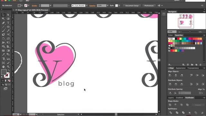Select the Hand tool
The width and height of the screenshot is (206, 116).
3,67
